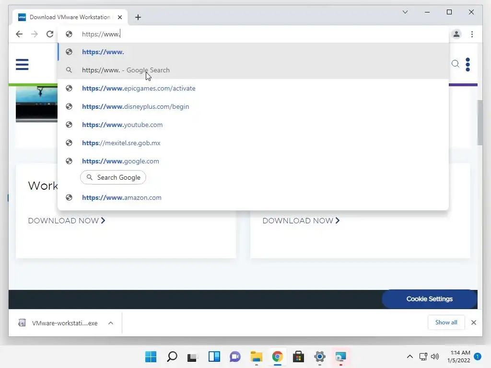The height and width of the screenshot is (368, 491).
Task: Reload the page with the refresh icon
Action: pyautogui.click(x=50, y=34)
